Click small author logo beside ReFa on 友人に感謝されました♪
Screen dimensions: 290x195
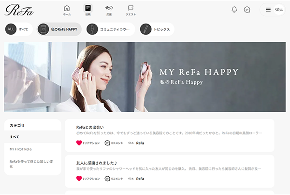[131, 179]
